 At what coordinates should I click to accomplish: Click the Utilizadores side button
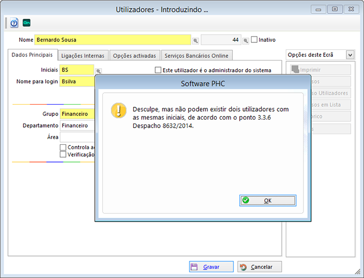point(331,93)
